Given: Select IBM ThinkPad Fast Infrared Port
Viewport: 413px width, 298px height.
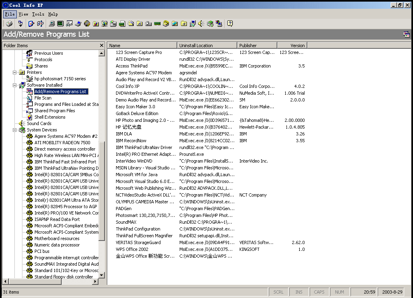Looking at the screenshot, I should pos(65,162).
